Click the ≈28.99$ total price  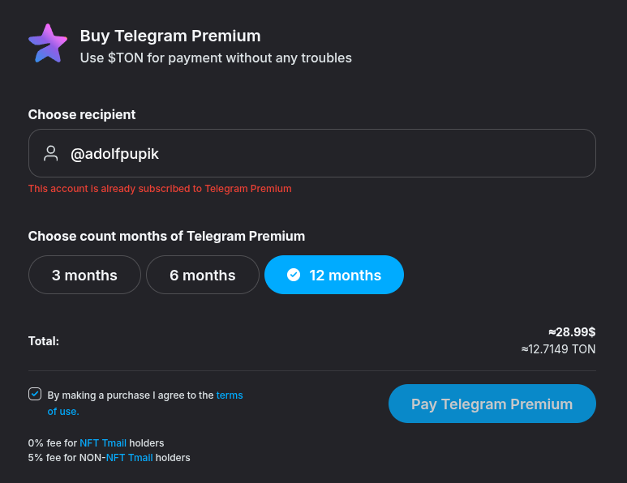point(572,331)
